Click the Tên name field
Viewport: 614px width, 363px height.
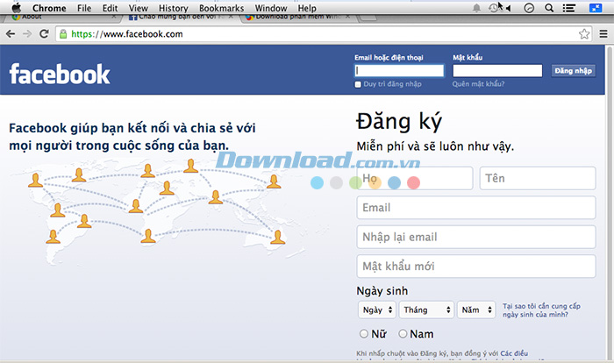pos(538,178)
